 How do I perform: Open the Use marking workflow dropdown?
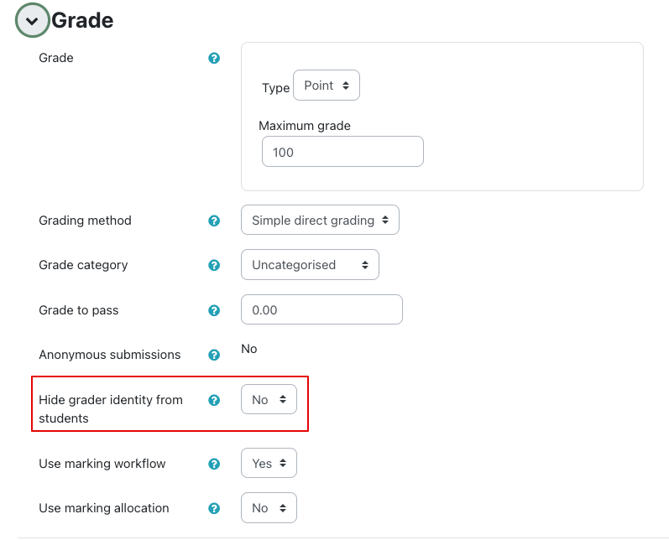pos(269,464)
